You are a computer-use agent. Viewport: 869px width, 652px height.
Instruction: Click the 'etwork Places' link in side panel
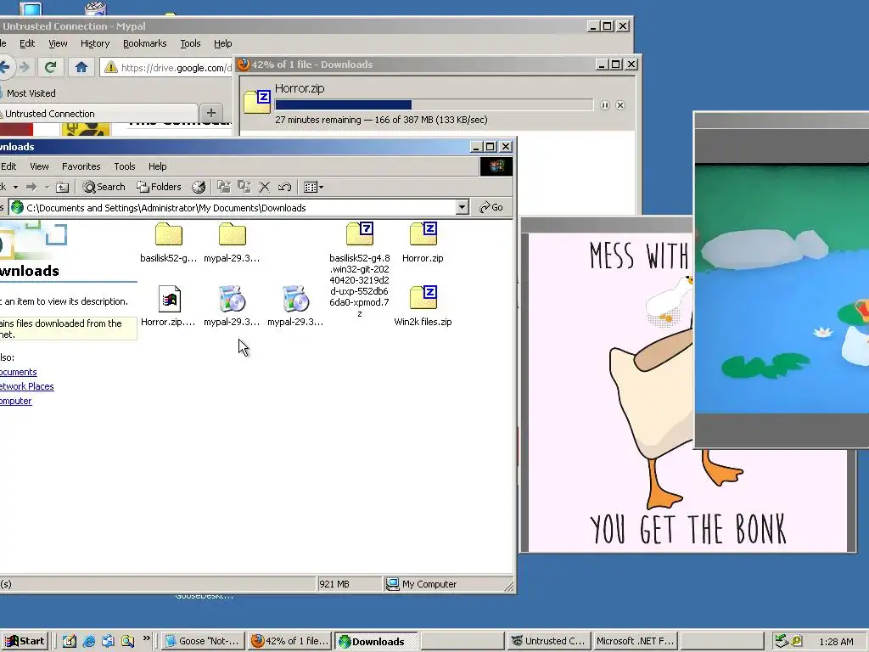[26, 386]
